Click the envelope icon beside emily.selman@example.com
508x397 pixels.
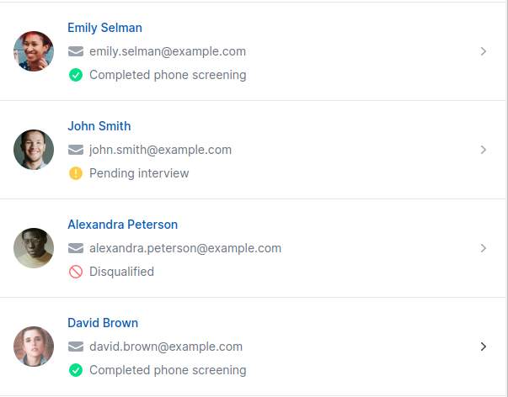(76, 51)
